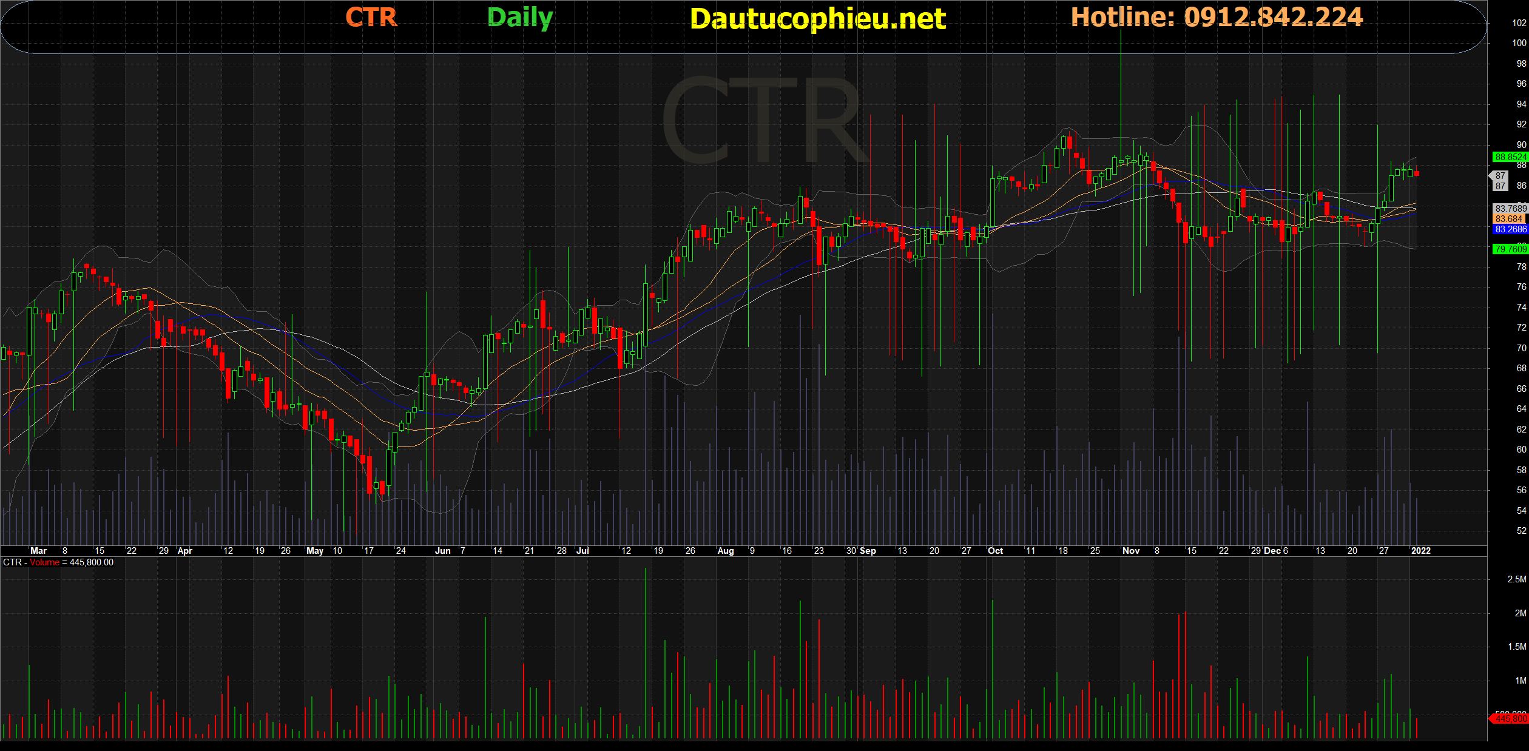Click the 2.5M level on the volume axis
The height and width of the screenshot is (751, 1529).
coord(1516,579)
